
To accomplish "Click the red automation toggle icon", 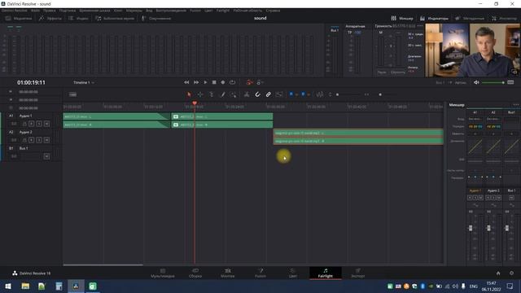I will click(x=250, y=82).
